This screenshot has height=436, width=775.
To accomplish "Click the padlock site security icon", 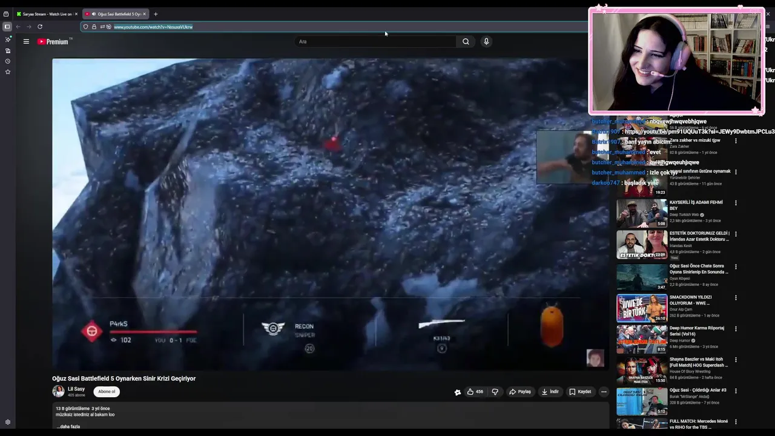I will coord(94,27).
